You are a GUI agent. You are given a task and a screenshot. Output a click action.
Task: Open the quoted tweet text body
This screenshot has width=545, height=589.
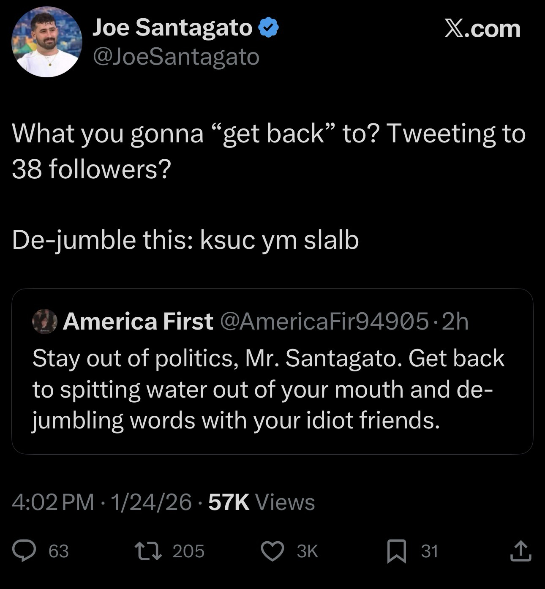pos(268,389)
